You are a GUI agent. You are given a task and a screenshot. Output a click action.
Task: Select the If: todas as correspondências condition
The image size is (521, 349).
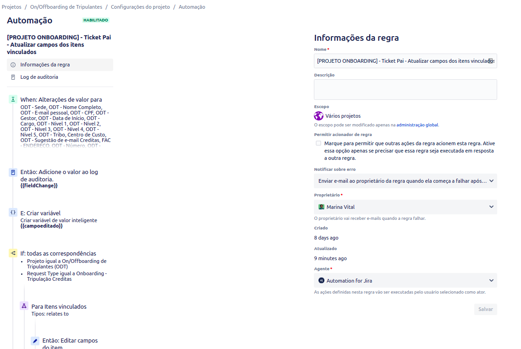(58, 253)
